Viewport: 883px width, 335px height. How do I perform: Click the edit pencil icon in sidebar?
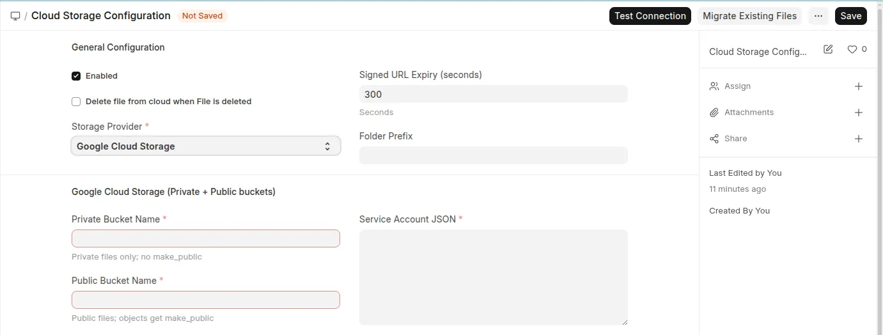click(828, 49)
